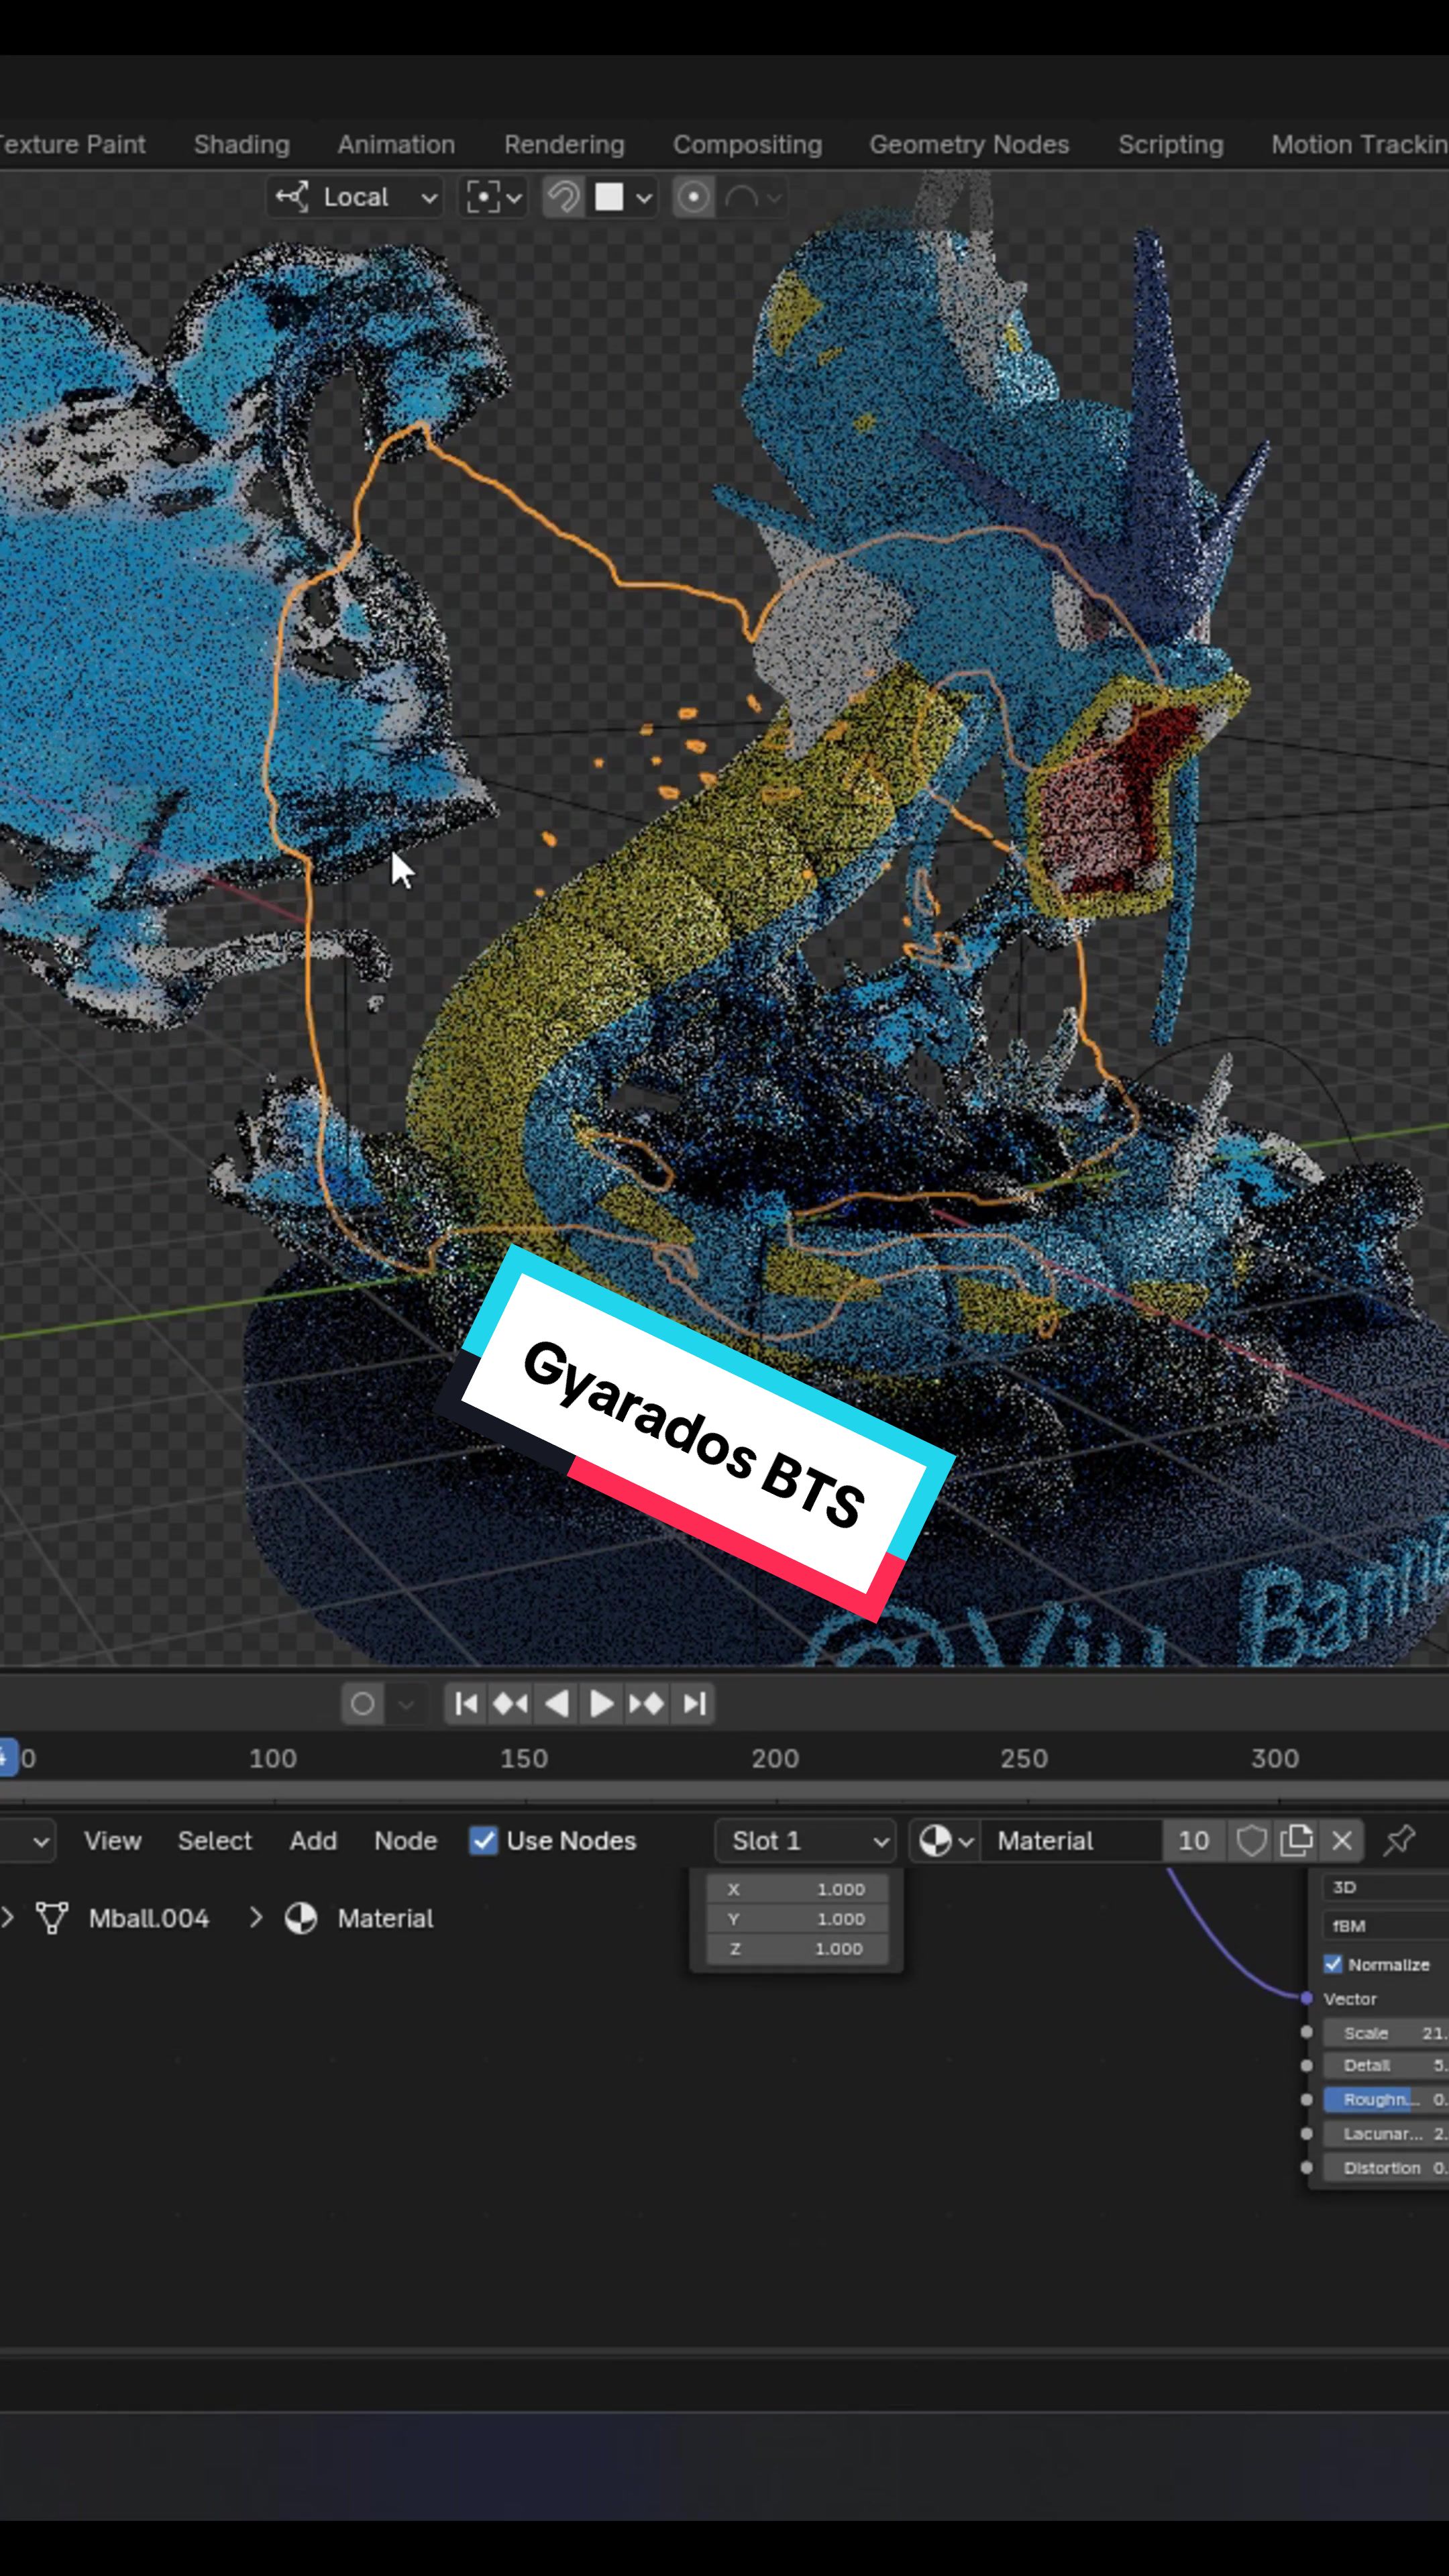Image resolution: width=1449 pixels, height=2576 pixels.
Task: Click the Y scale value field
Action: (797, 1919)
